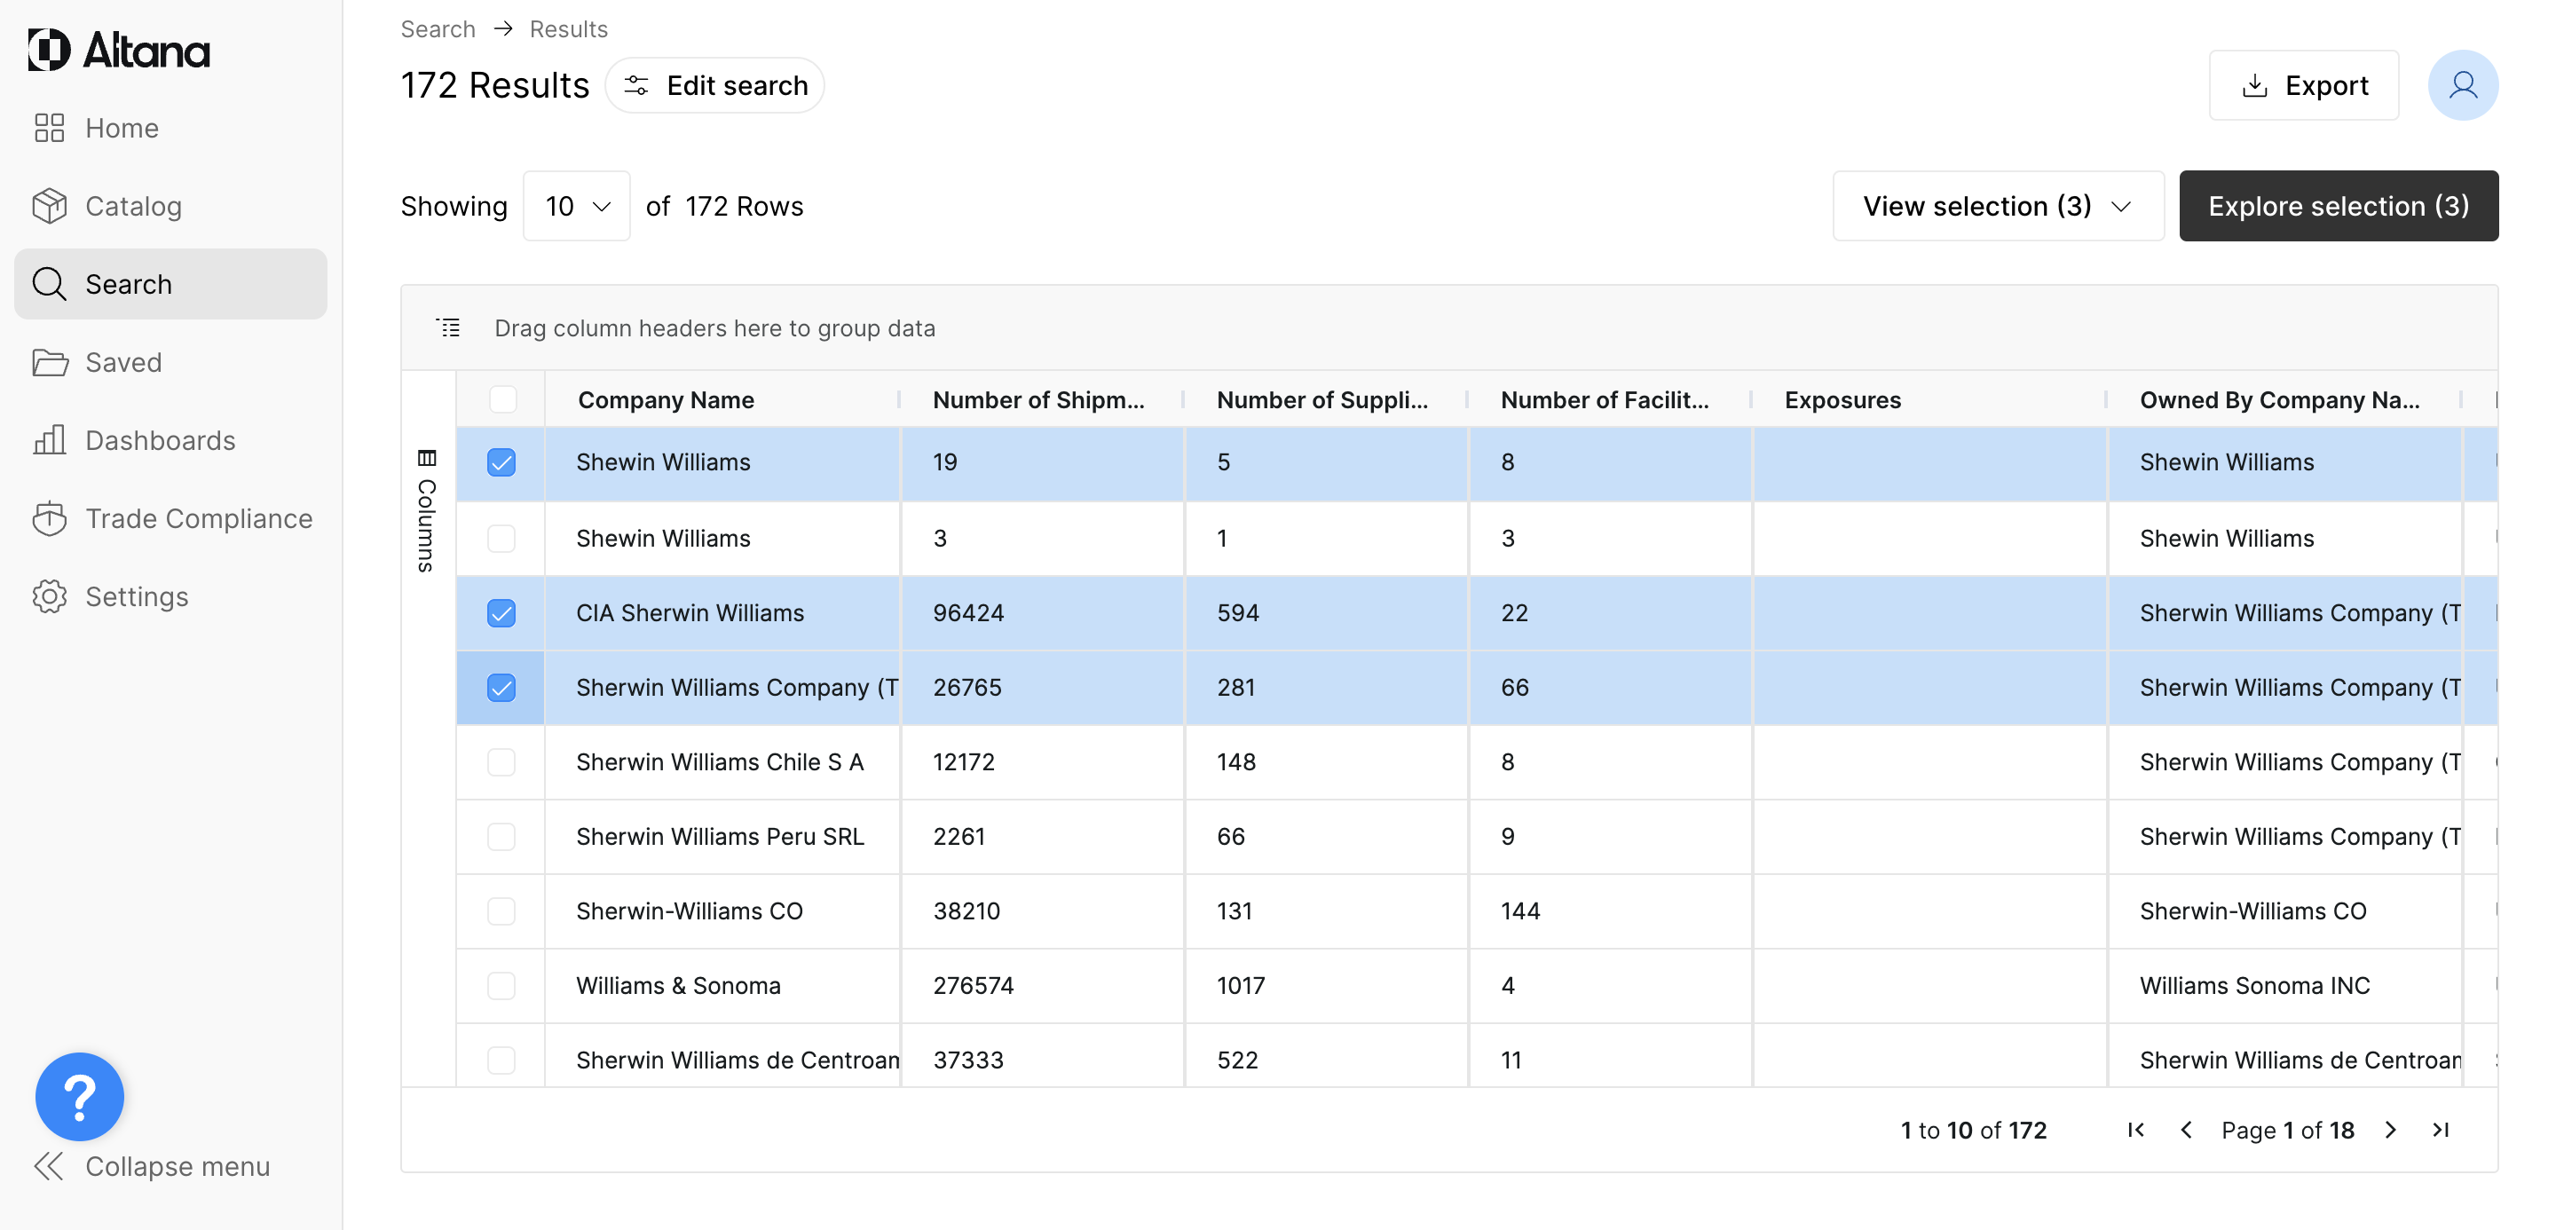Open the rows-per-page dropdown showing 10
Viewport: 2556px width, 1230px height.
coord(577,205)
